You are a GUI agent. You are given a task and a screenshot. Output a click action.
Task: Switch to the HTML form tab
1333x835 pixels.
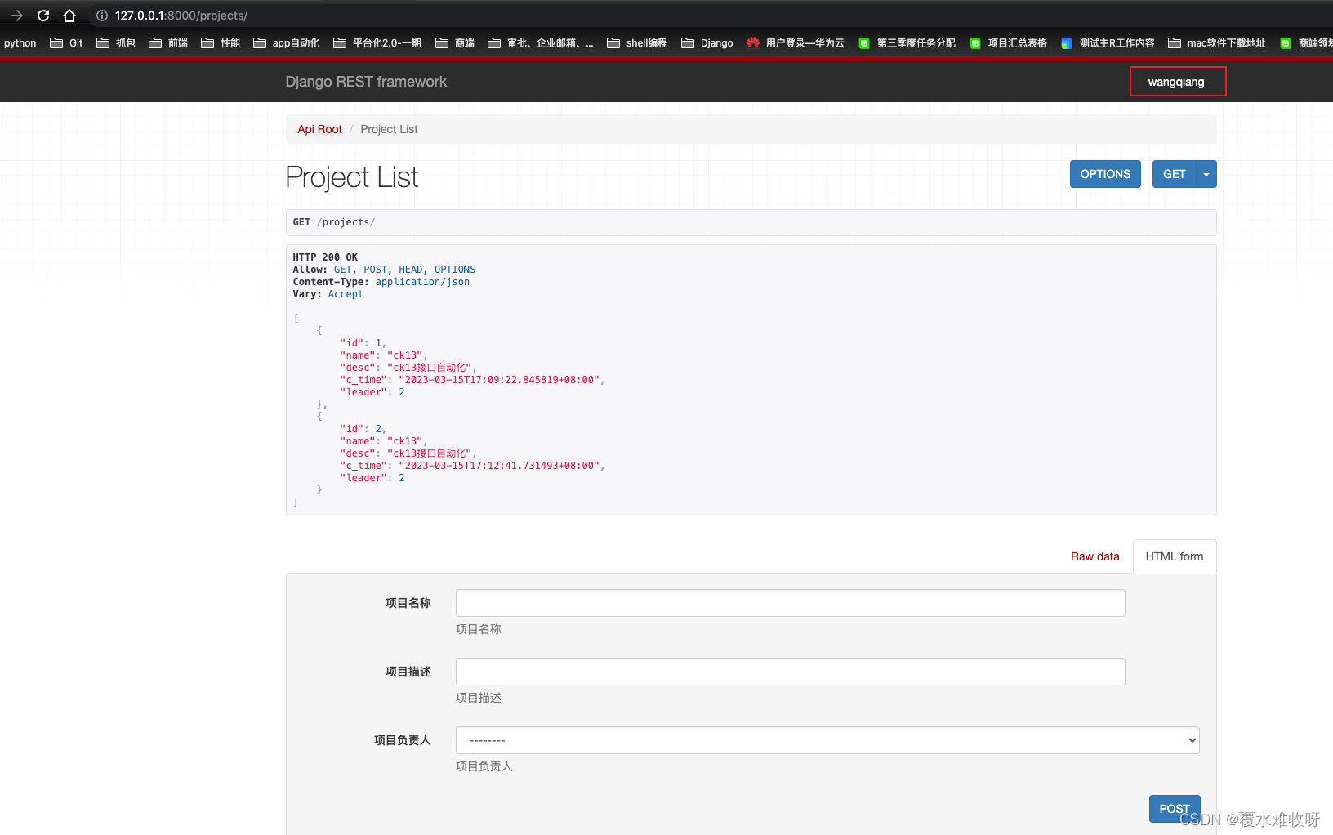pos(1175,556)
